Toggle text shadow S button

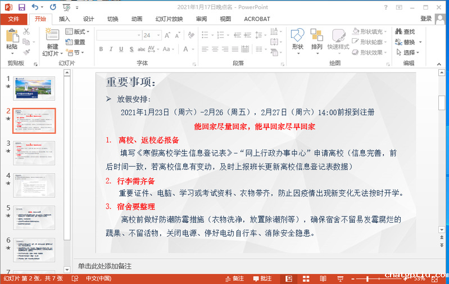pyautogui.click(x=131, y=49)
